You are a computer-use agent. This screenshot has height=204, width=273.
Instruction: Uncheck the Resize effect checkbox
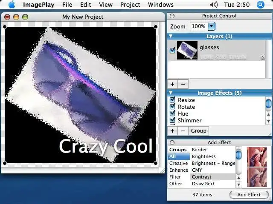pos(172,100)
